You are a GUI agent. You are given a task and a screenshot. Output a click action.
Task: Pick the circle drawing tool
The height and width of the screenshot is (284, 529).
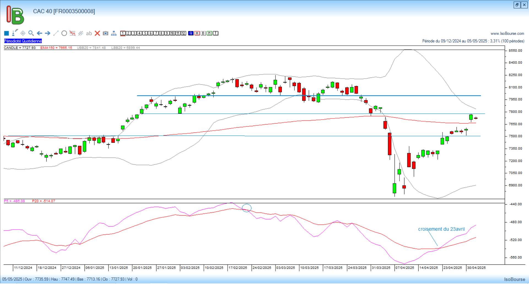click(64, 33)
